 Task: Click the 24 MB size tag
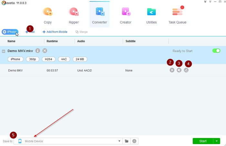(80, 59)
